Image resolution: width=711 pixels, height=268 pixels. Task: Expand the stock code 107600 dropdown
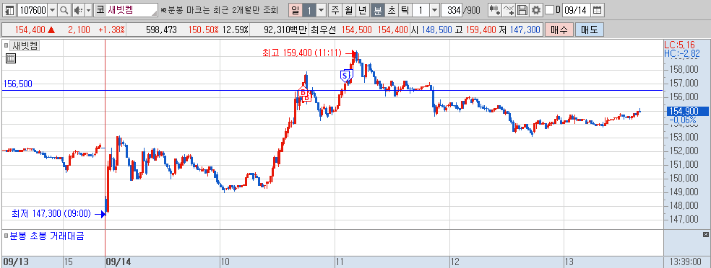tap(52, 9)
